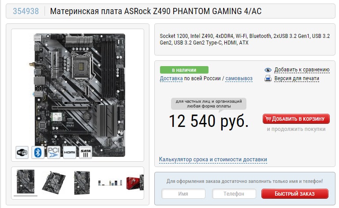Open the printable version link
The width and height of the screenshot is (339, 208).
(x=297, y=78)
